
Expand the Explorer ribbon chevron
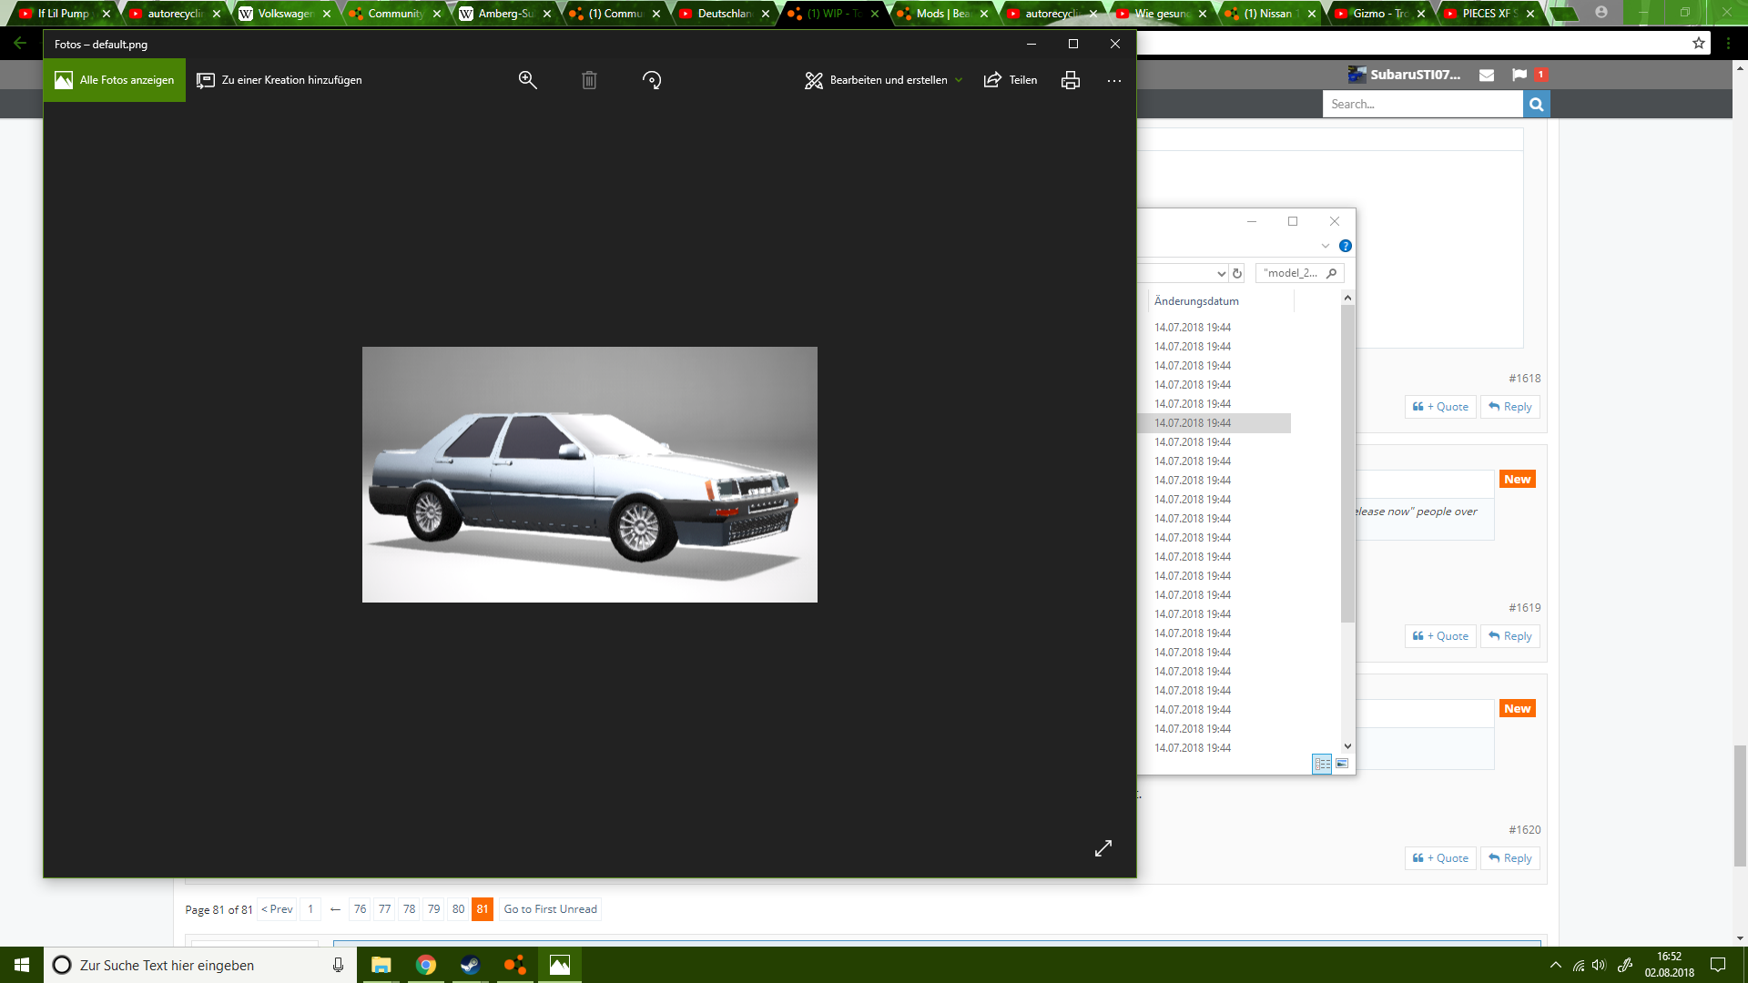click(x=1326, y=246)
